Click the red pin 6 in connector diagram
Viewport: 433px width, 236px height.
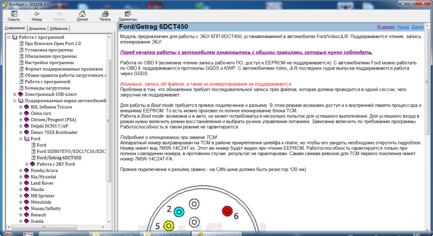coord(227,211)
